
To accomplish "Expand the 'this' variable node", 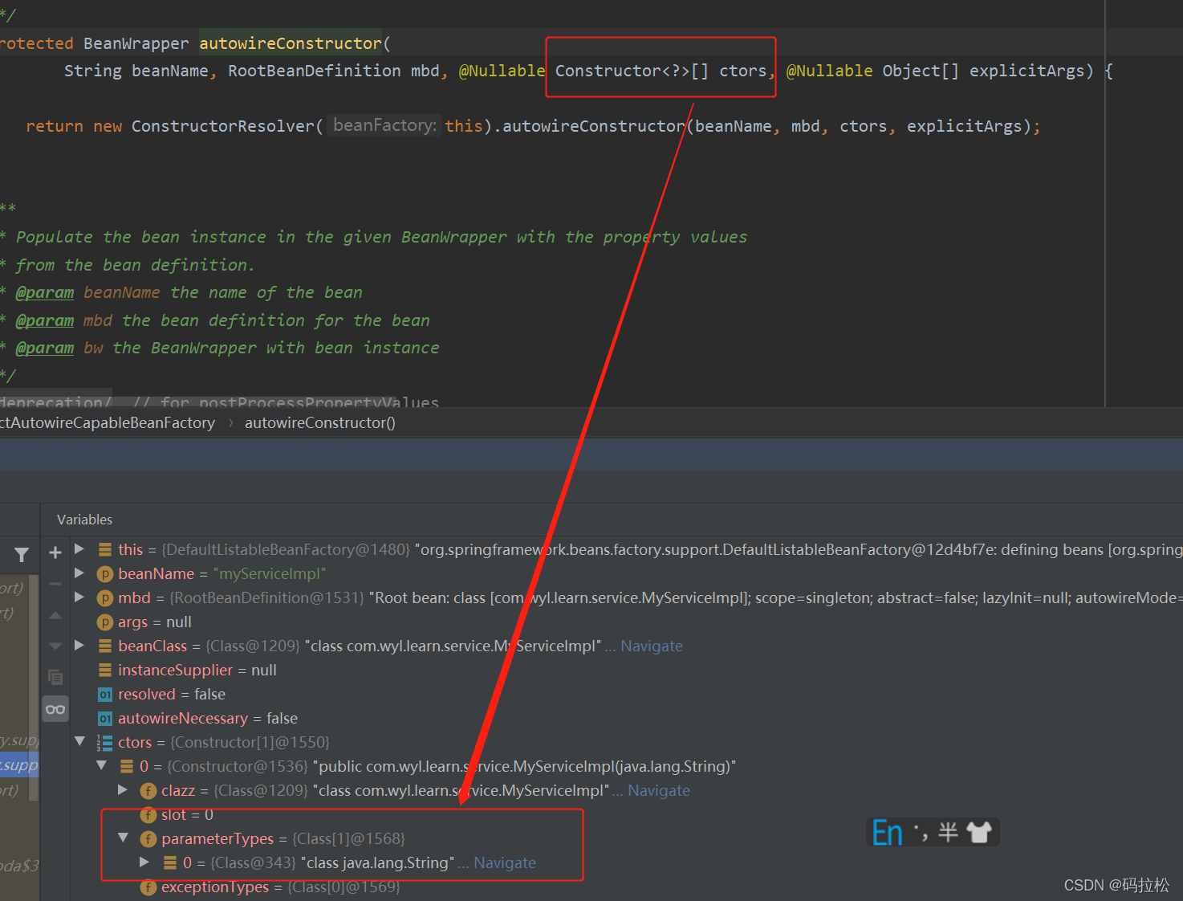I will coord(79,549).
